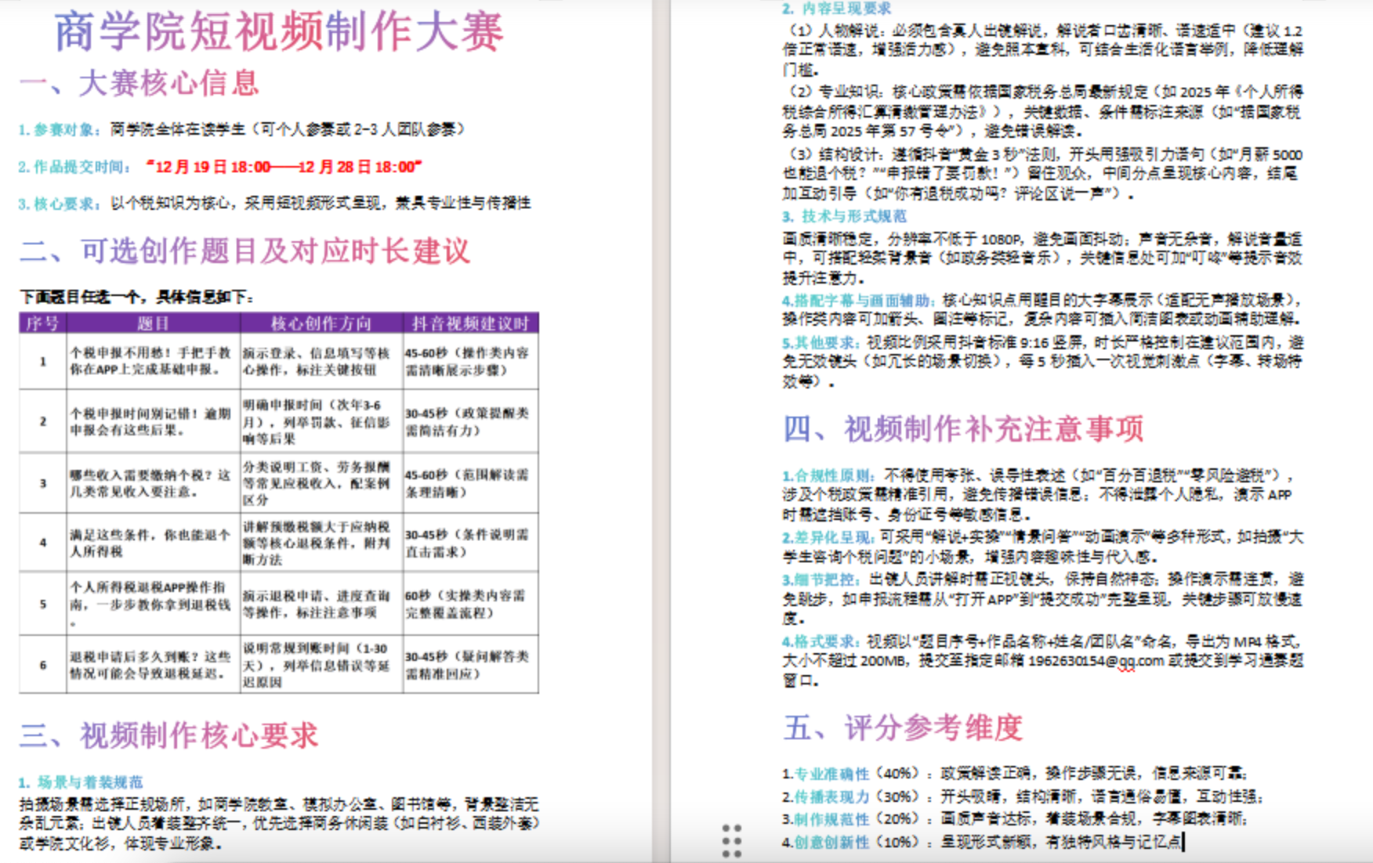The image size is (1373, 863).
Task: Select the heading 四、视频制作补充注意事项
Action: point(963,429)
